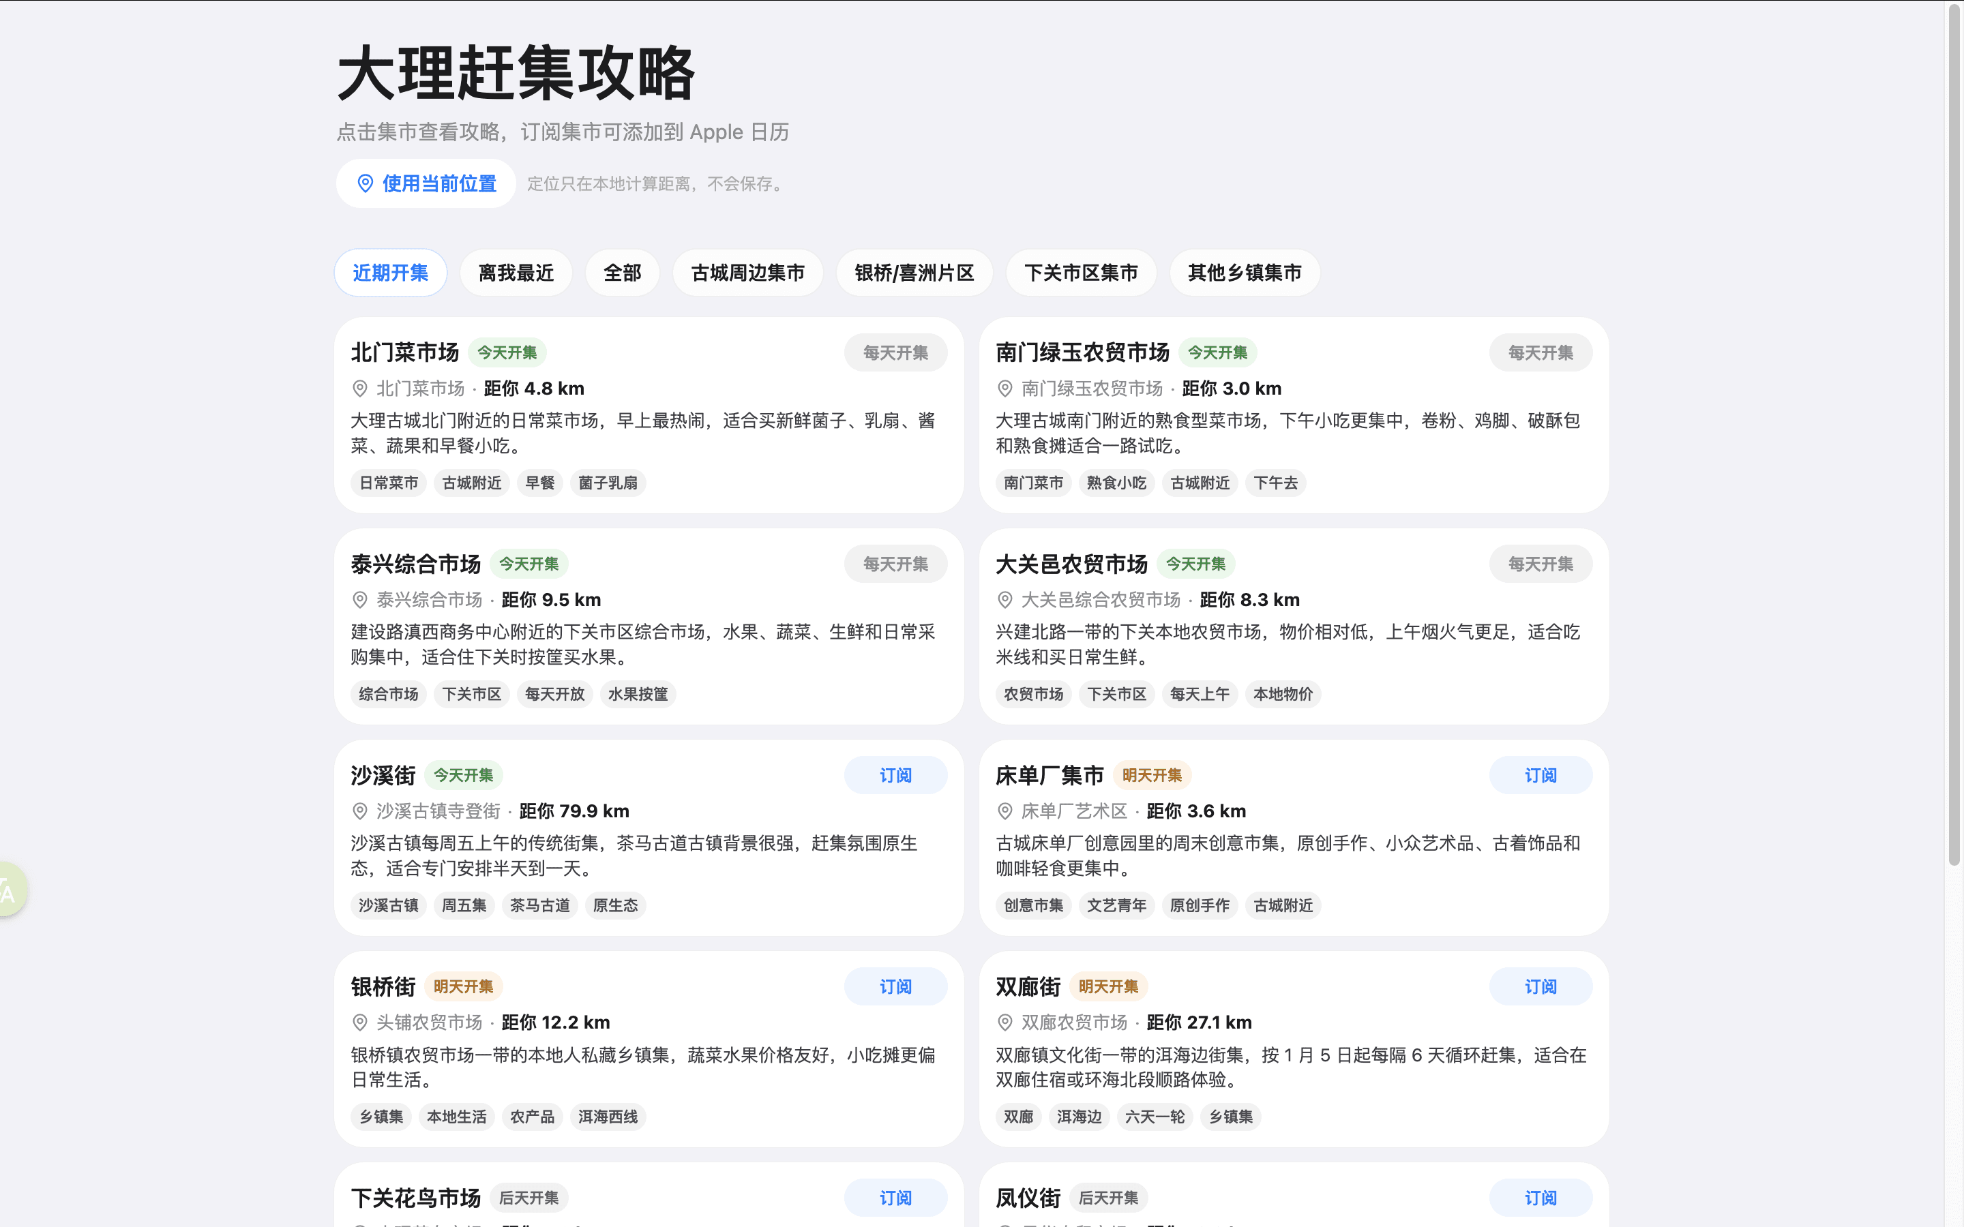The height and width of the screenshot is (1227, 1964).
Task: Click the 文艺青年 tag
Action: pyautogui.click(x=1117, y=906)
